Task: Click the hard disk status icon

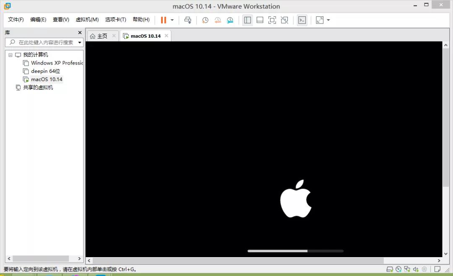Action: [389, 269]
